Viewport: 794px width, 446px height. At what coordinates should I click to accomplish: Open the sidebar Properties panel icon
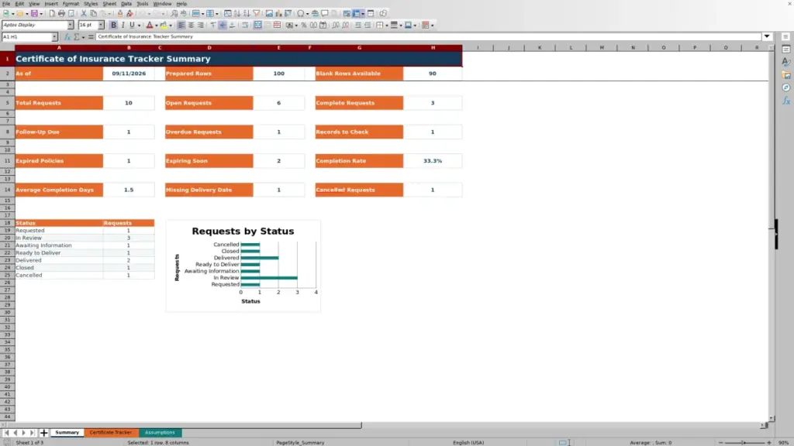786,49
